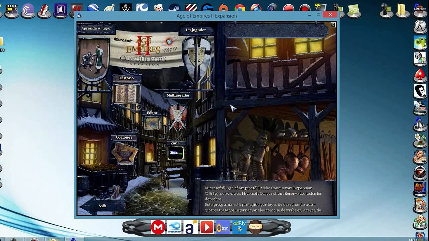The width and height of the screenshot is (429, 241).
Task: Click the Google Earth globe icon
Action: pyautogui.click(x=93, y=8)
